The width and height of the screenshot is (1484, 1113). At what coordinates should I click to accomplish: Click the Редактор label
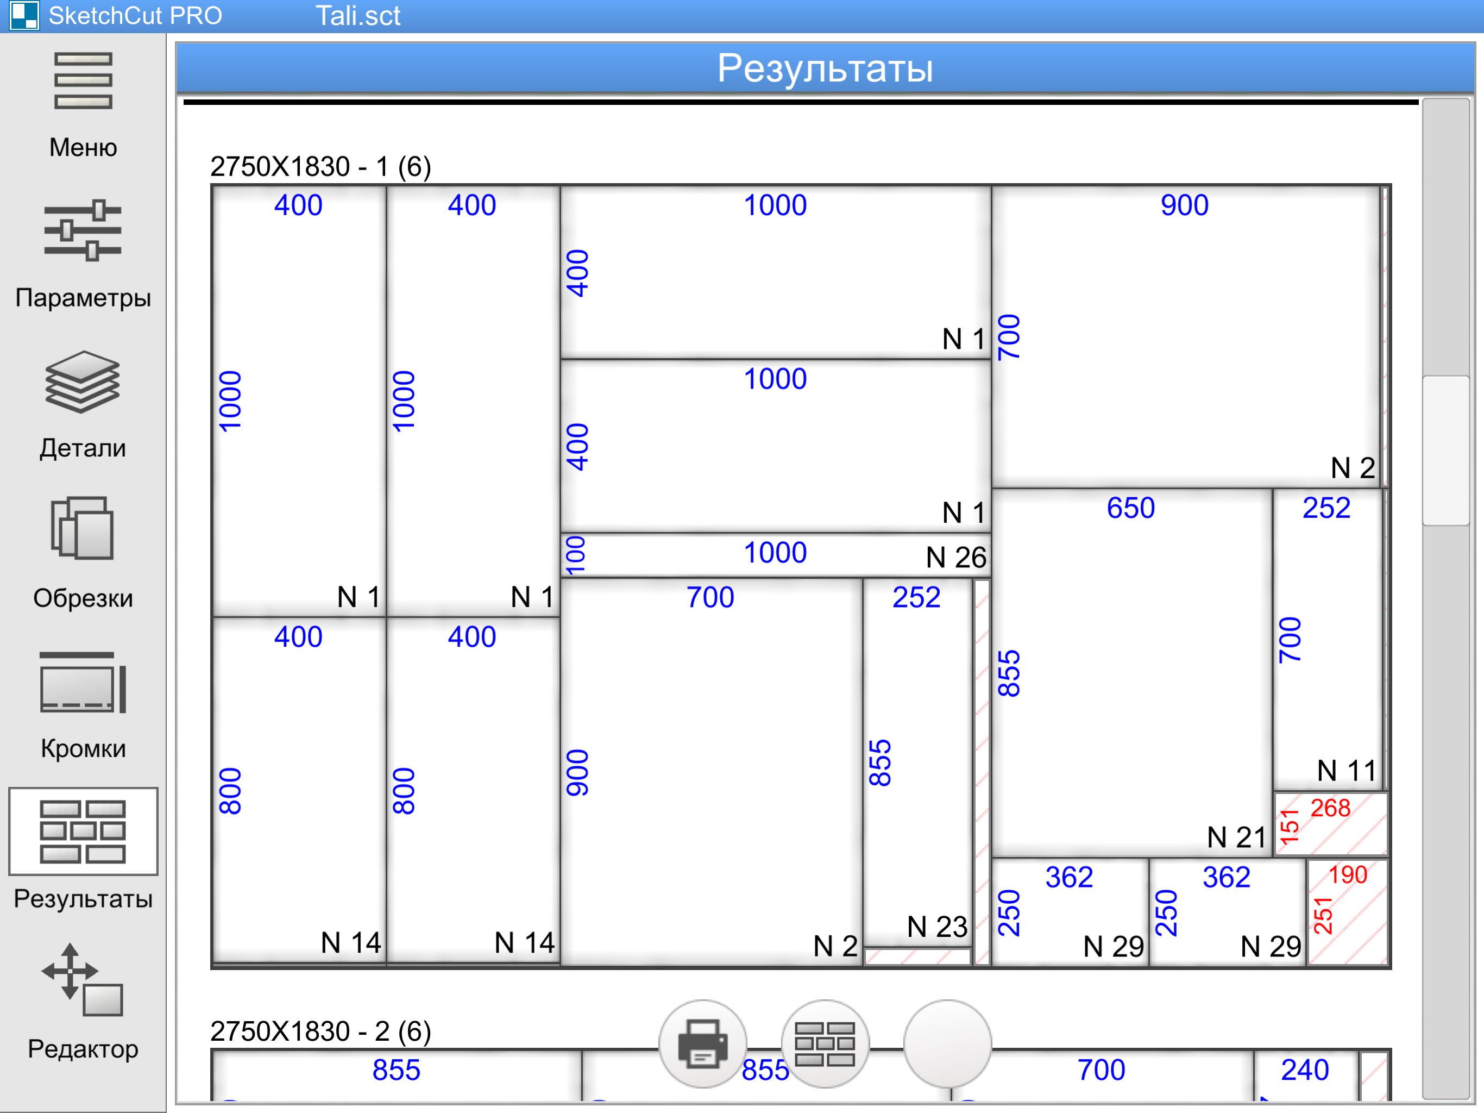[x=83, y=1048]
